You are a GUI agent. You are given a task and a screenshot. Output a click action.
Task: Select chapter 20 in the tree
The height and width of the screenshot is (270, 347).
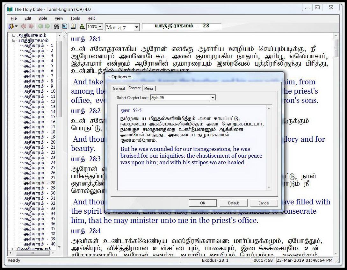(x=40, y=142)
